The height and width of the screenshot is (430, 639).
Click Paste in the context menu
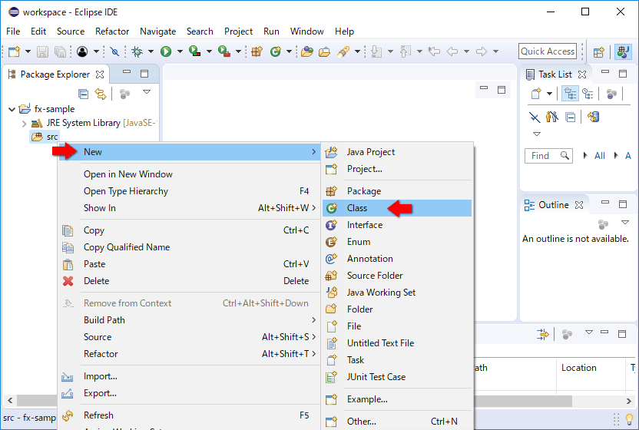(190, 264)
